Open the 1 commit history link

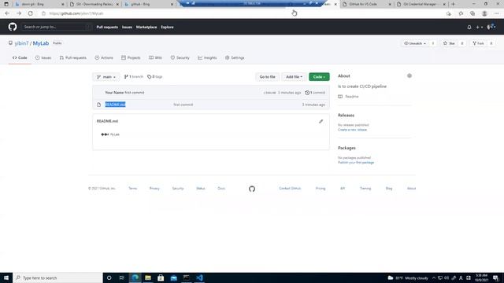tap(315, 93)
